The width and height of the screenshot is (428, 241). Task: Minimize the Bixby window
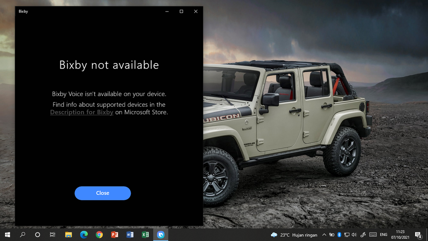(x=167, y=12)
